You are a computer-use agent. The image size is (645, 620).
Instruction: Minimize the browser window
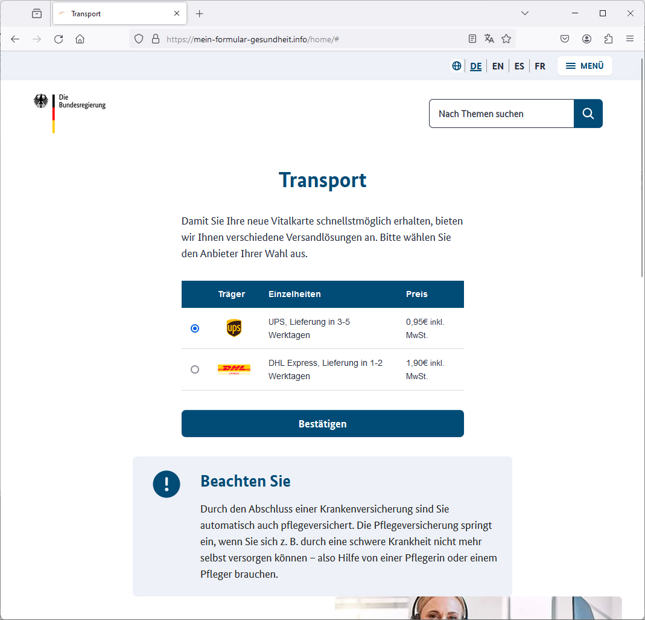point(575,13)
